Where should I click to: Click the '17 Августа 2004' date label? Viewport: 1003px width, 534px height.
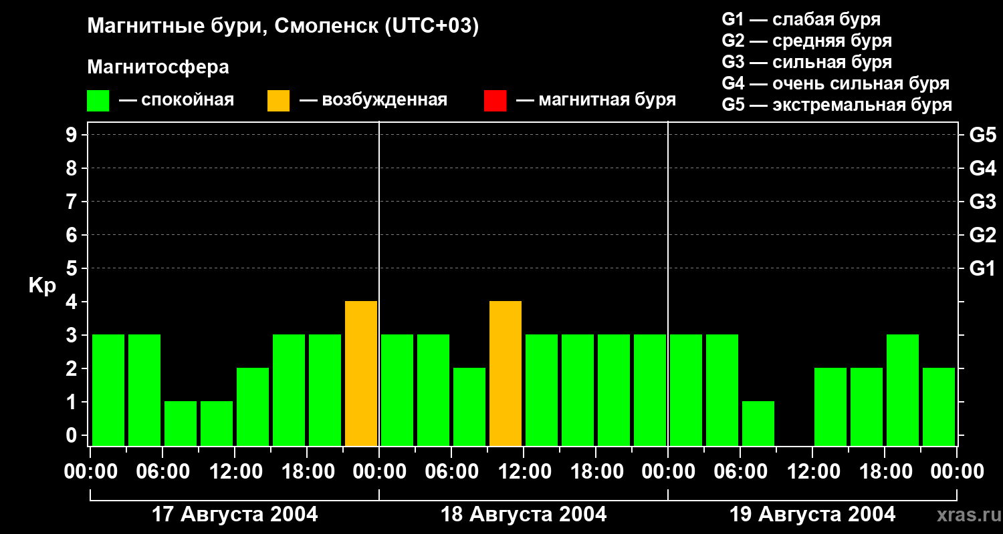click(235, 515)
